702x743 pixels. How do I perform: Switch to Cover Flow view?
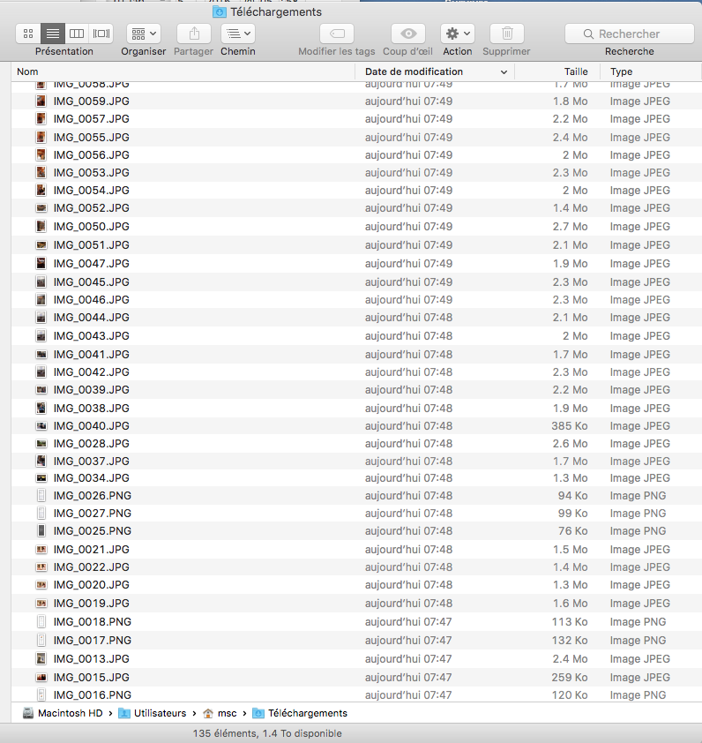tap(102, 34)
